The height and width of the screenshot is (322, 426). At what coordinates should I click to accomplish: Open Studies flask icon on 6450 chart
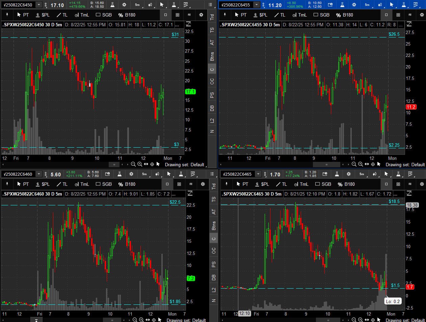coord(112,5)
